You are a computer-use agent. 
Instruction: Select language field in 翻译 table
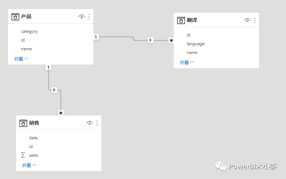pyautogui.click(x=196, y=44)
